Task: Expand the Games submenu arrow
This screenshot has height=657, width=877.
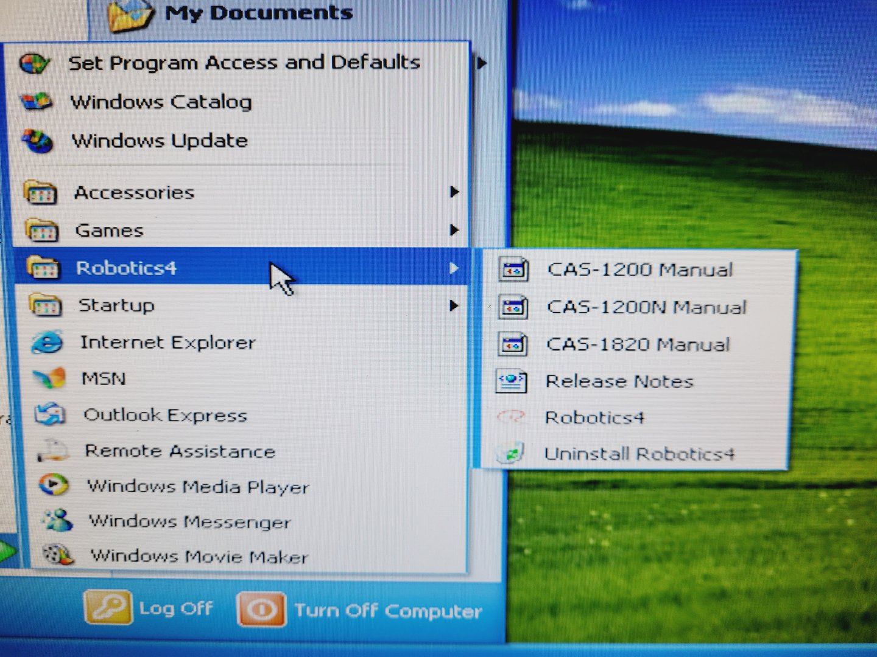Action: coord(454,230)
